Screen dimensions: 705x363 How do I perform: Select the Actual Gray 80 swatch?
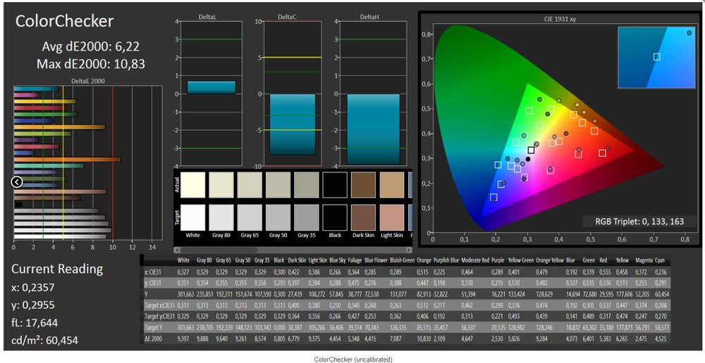point(221,185)
